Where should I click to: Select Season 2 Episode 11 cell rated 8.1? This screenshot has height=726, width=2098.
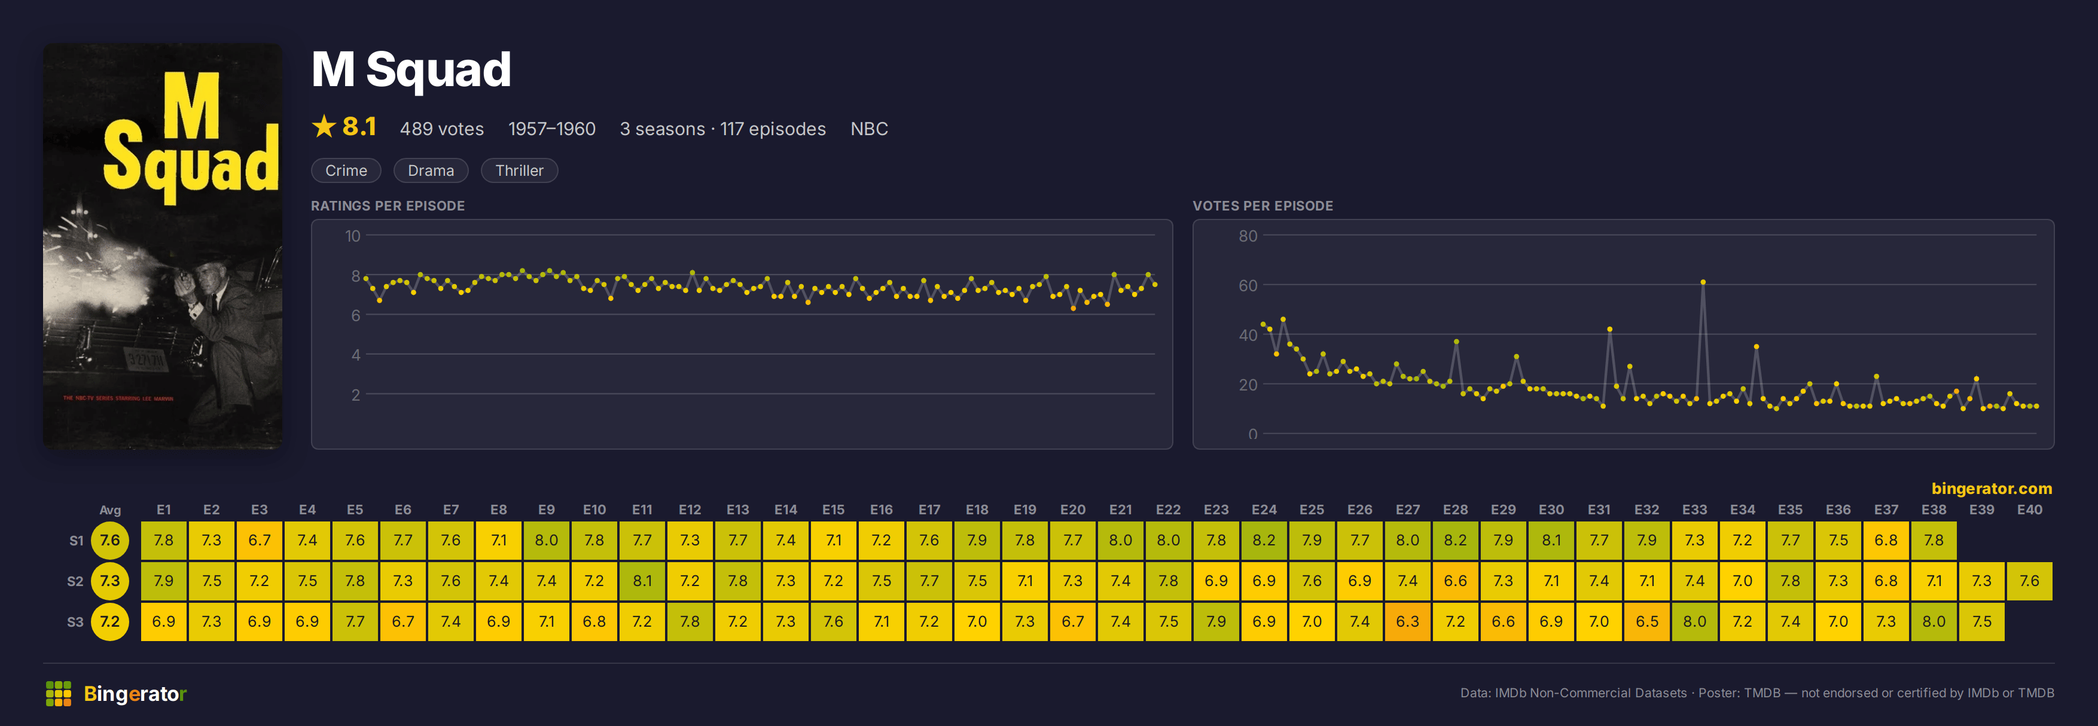[x=642, y=581]
